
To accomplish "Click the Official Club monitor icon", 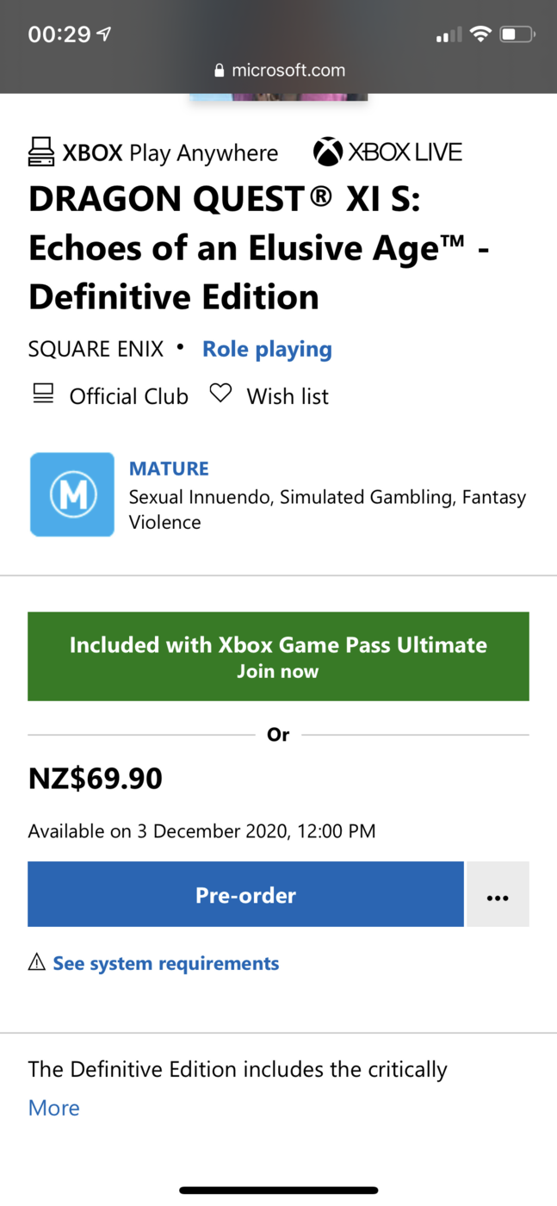I will [x=40, y=395].
